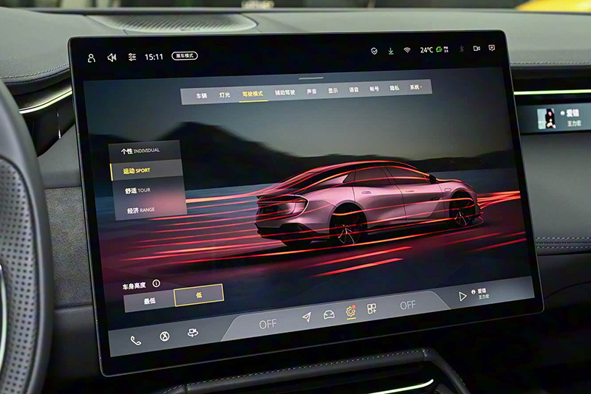Open the 显示 display tab
Viewport: 591px width, 394px height.
[x=333, y=90]
